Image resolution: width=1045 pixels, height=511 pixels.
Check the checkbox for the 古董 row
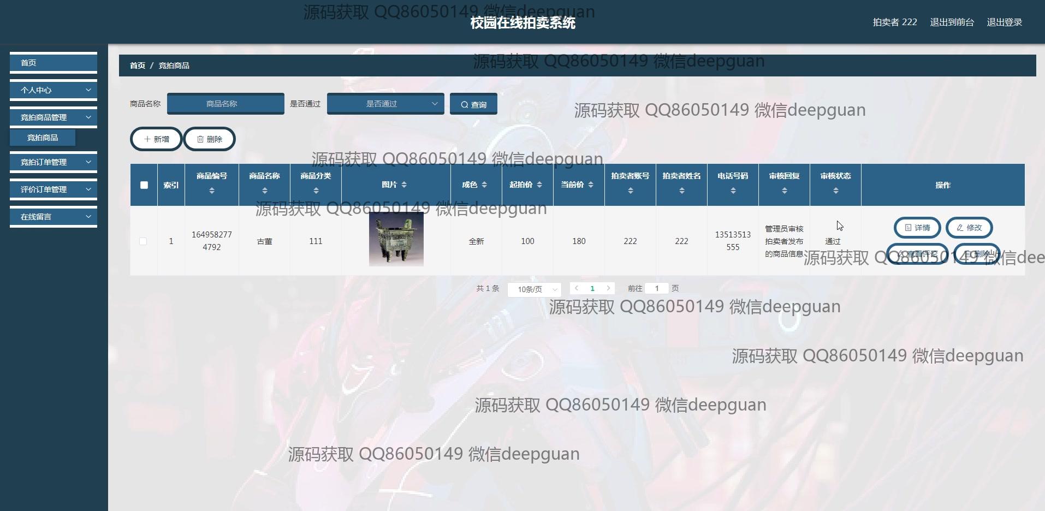143,241
